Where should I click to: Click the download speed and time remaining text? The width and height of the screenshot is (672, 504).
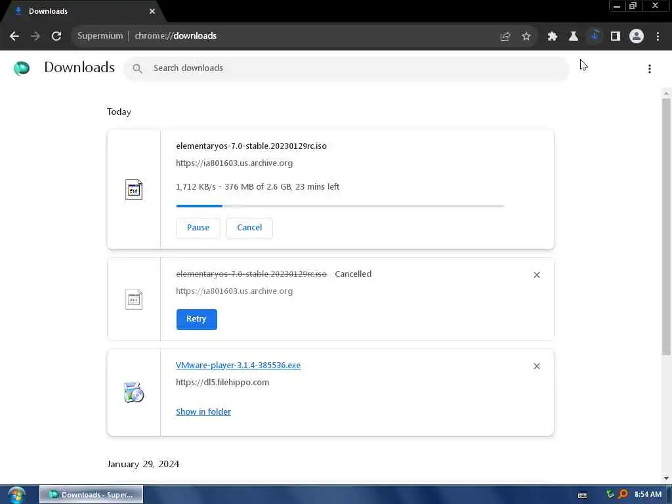tap(257, 187)
